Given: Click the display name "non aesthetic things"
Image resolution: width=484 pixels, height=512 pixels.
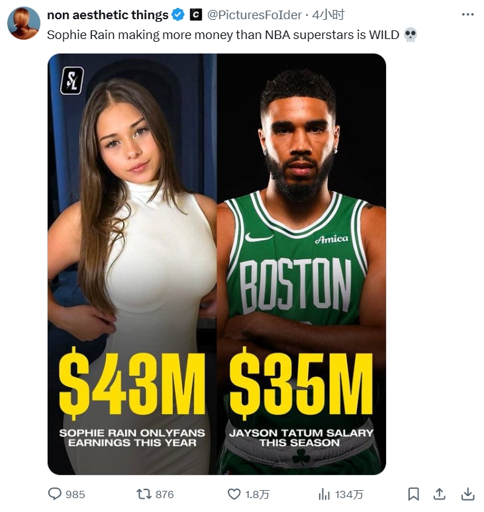Looking at the screenshot, I should coord(107,15).
